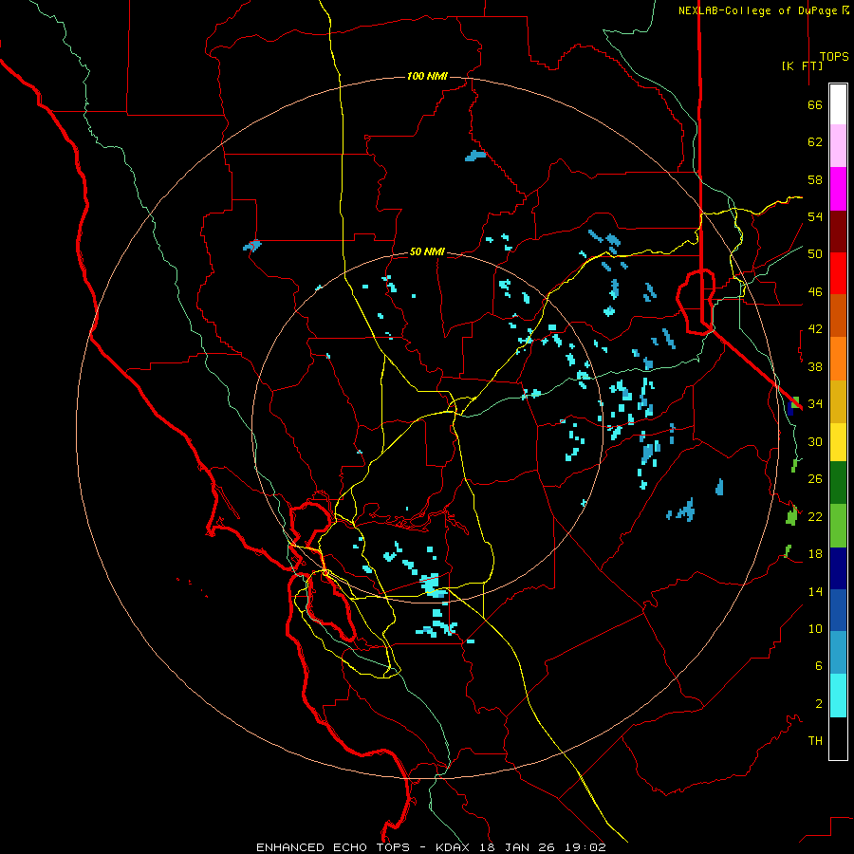
Task: Click the '50' legend value
Action: tap(815, 254)
